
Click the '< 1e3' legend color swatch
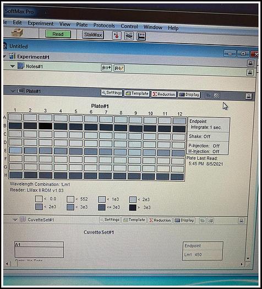click(x=102, y=199)
